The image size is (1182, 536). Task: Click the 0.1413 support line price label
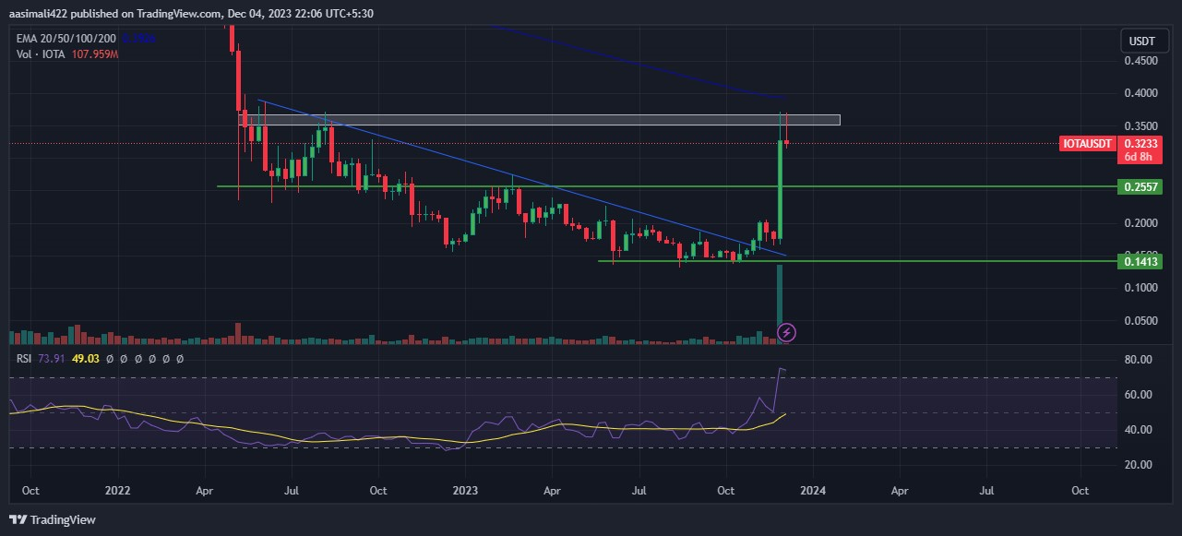coord(1141,262)
